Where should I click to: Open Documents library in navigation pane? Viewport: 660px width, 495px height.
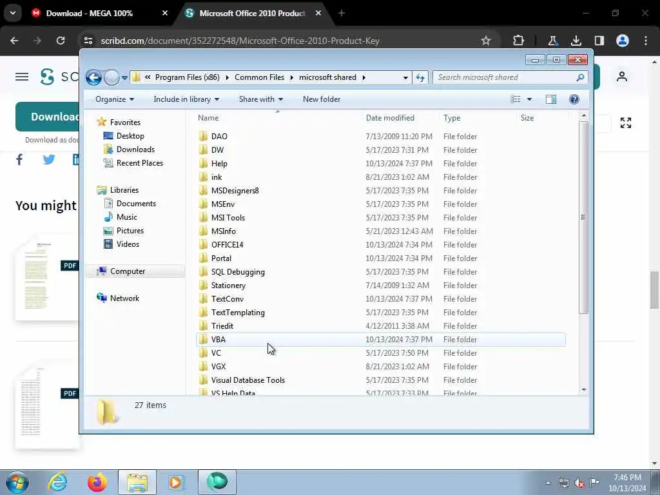[x=136, y=203]
